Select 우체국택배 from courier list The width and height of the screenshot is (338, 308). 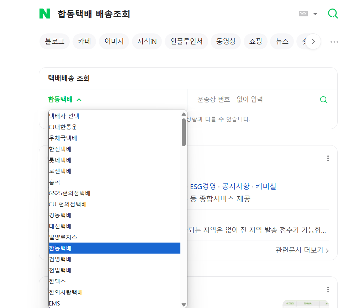(x=115, y=138)
